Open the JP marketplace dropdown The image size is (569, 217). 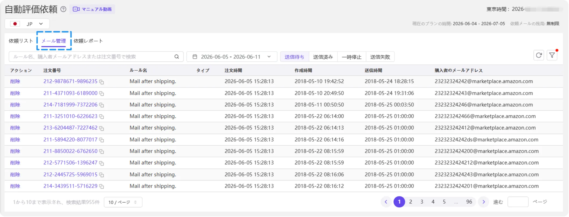(27, 24)
